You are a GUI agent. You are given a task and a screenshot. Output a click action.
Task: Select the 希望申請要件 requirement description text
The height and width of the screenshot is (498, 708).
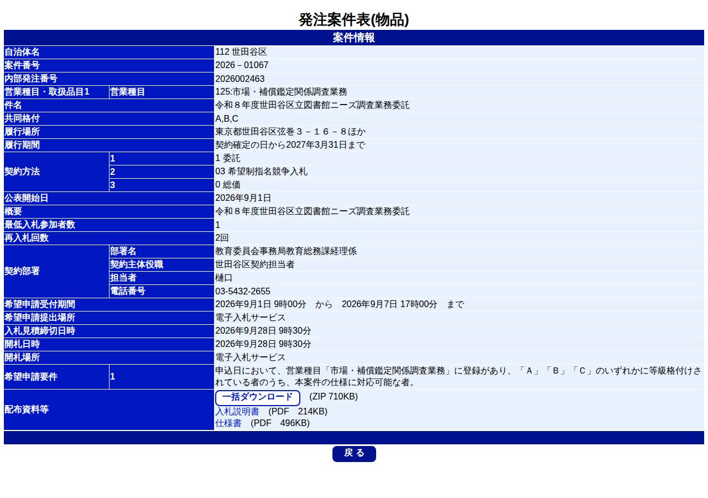click(x=458, y=377)
